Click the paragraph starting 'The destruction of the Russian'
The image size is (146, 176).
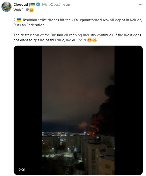coord(77,38)
